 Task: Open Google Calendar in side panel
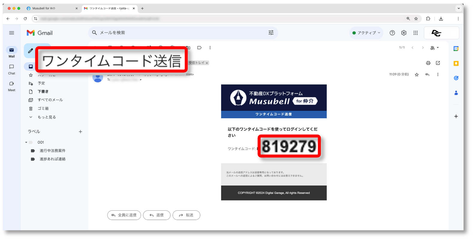pos(456,48)
